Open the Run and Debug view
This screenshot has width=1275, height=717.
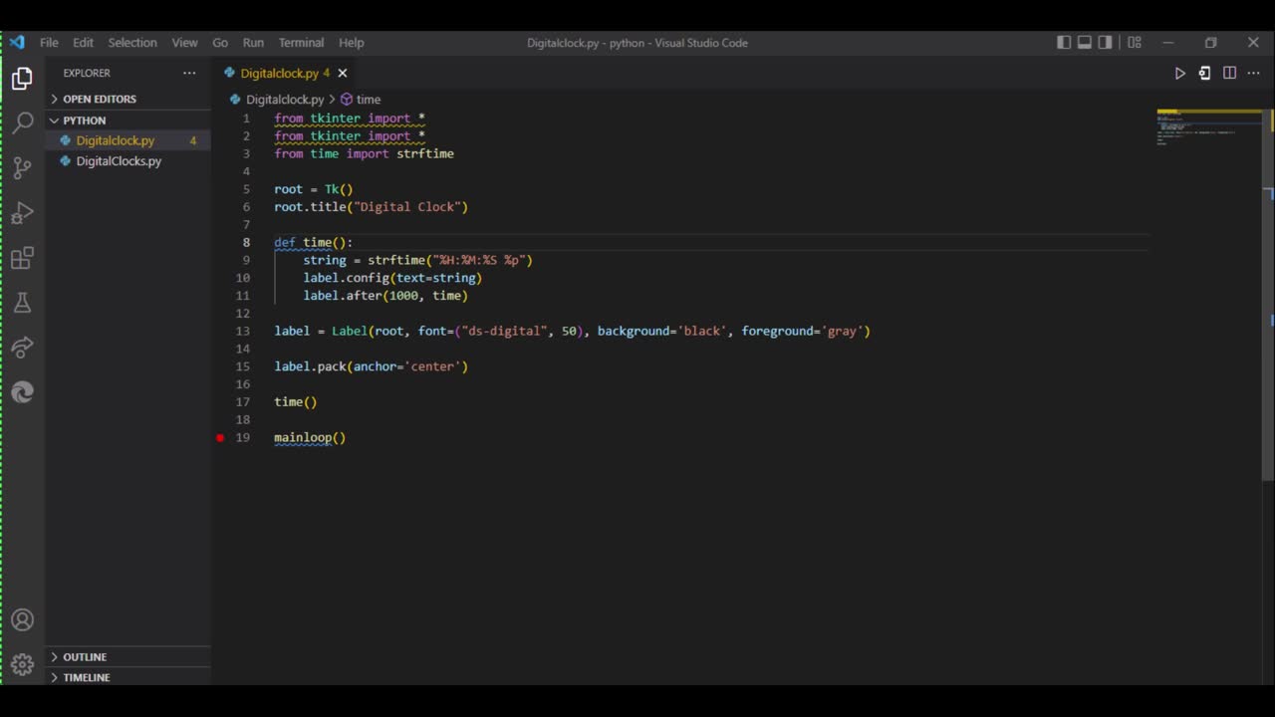(22, 213)
